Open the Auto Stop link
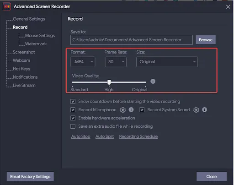The image size is (234, 185). tap(81, 136)
